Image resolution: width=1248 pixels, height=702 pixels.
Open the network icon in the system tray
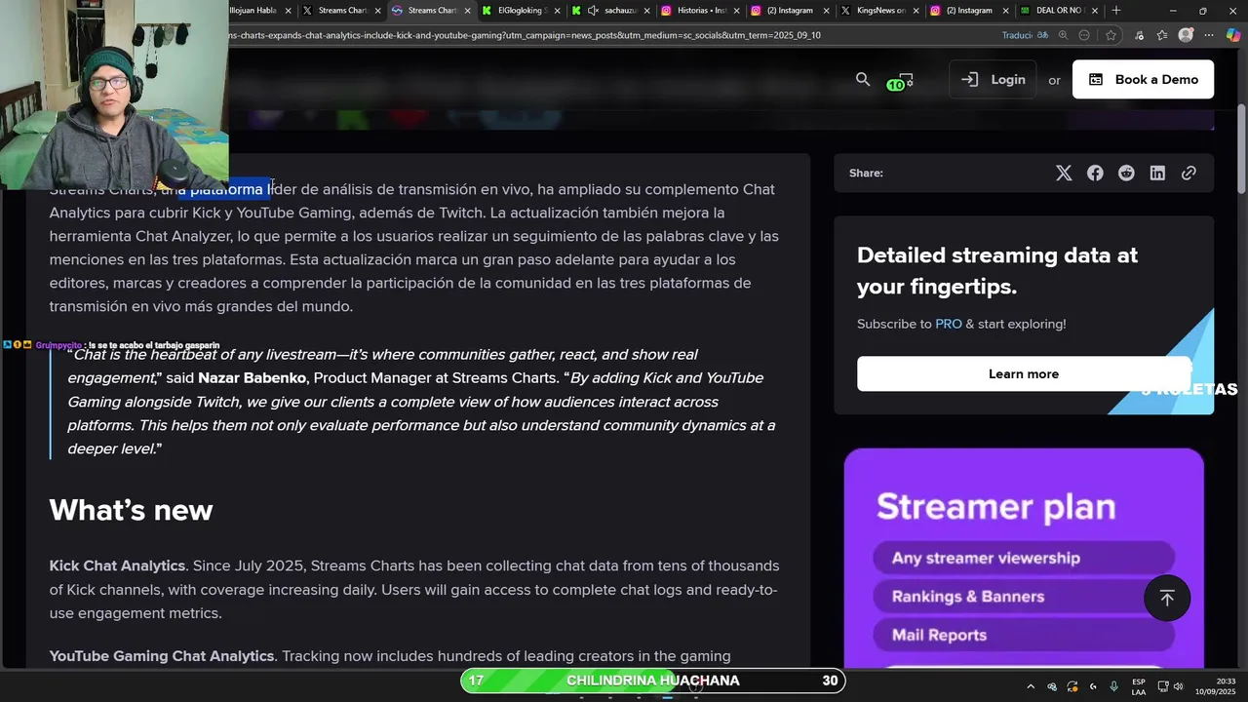click(x=1164, y=686)
